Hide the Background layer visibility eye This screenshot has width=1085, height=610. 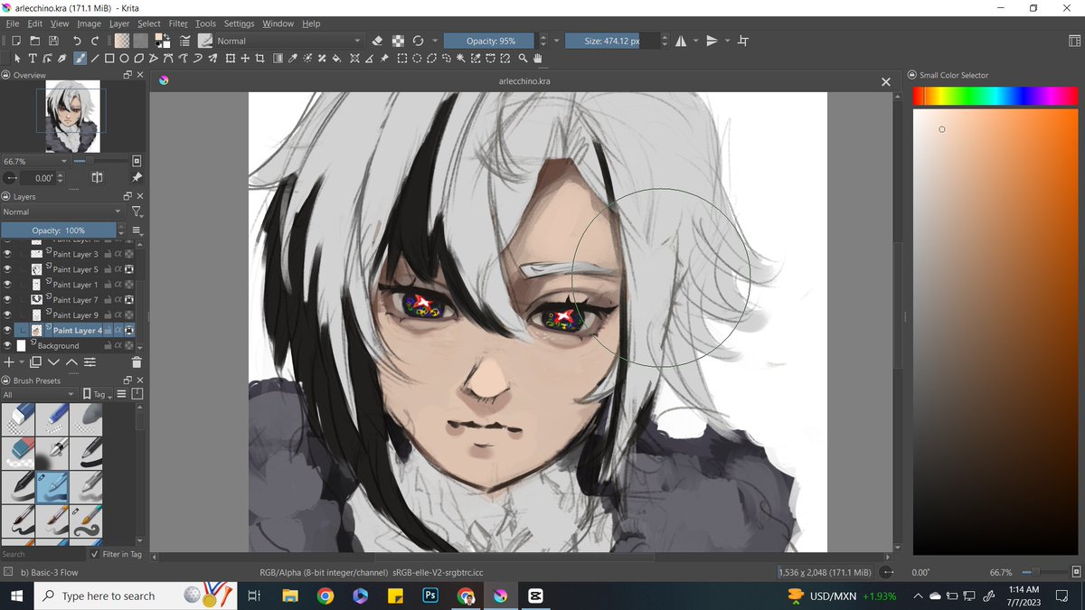7,346
